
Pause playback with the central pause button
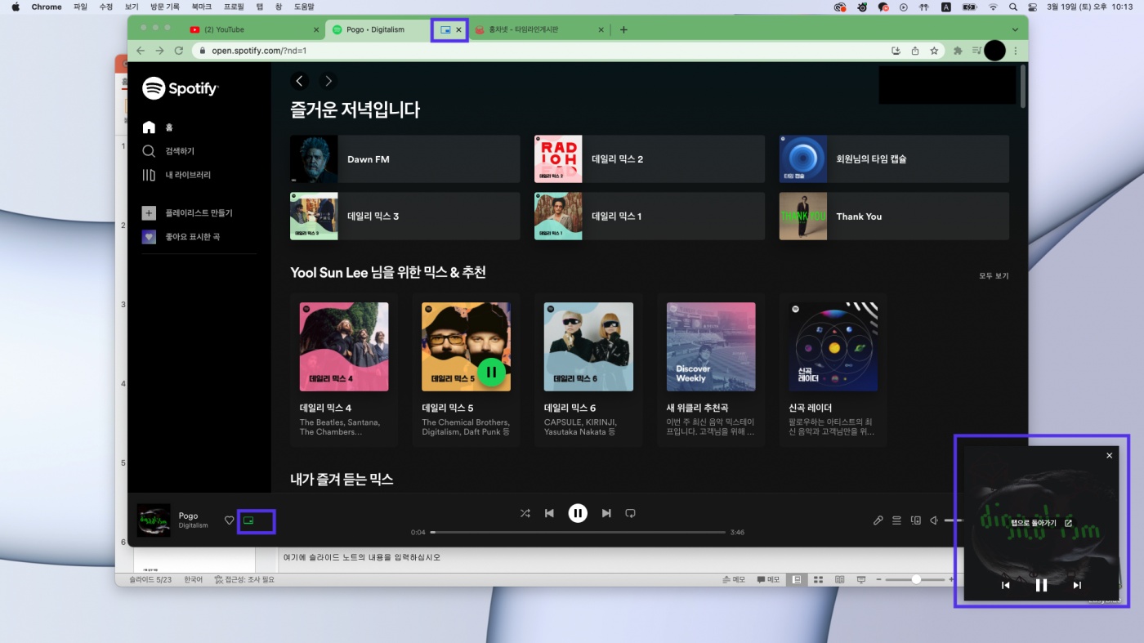click(x=578, y=513)
